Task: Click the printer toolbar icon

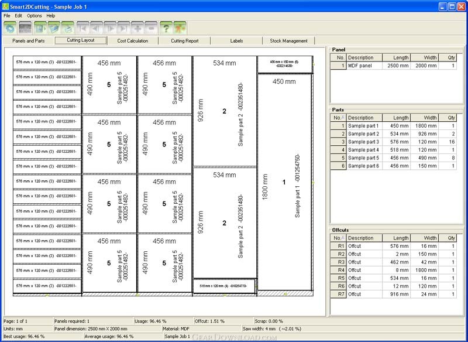Action: coord(68,28)
